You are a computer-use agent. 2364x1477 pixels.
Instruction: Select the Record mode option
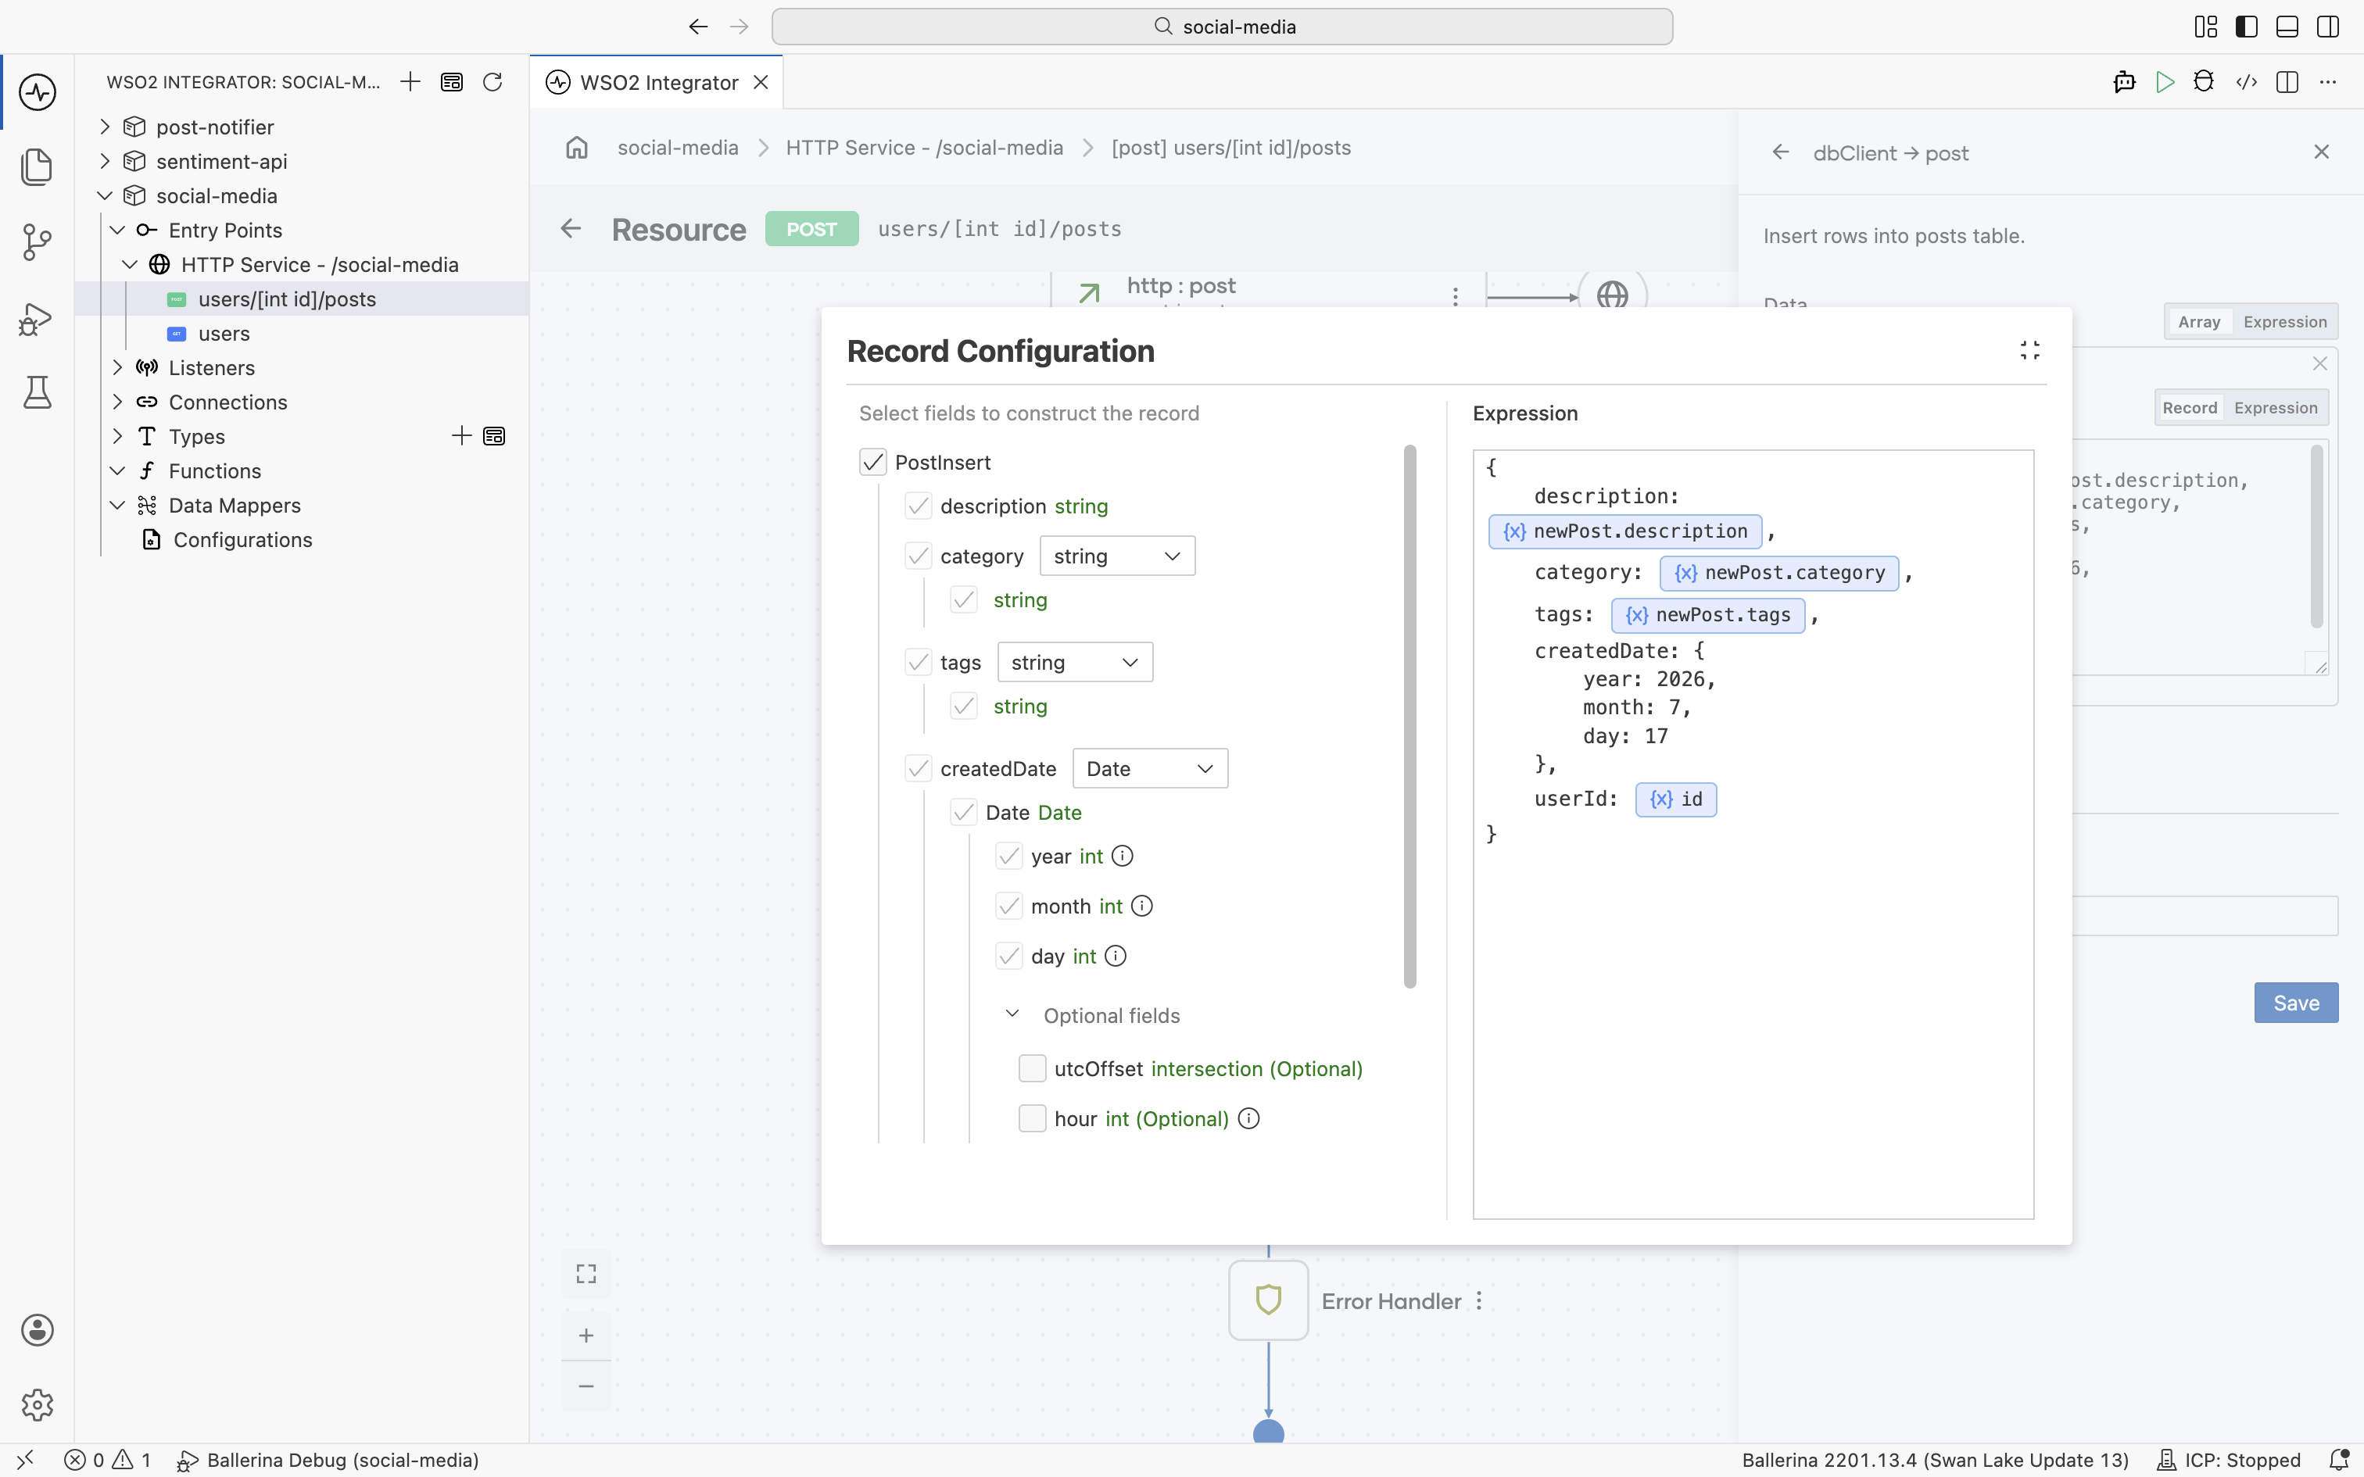(2189, 407)
